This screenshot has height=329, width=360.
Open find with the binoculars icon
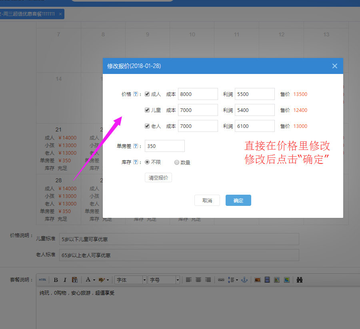(299, 279)
